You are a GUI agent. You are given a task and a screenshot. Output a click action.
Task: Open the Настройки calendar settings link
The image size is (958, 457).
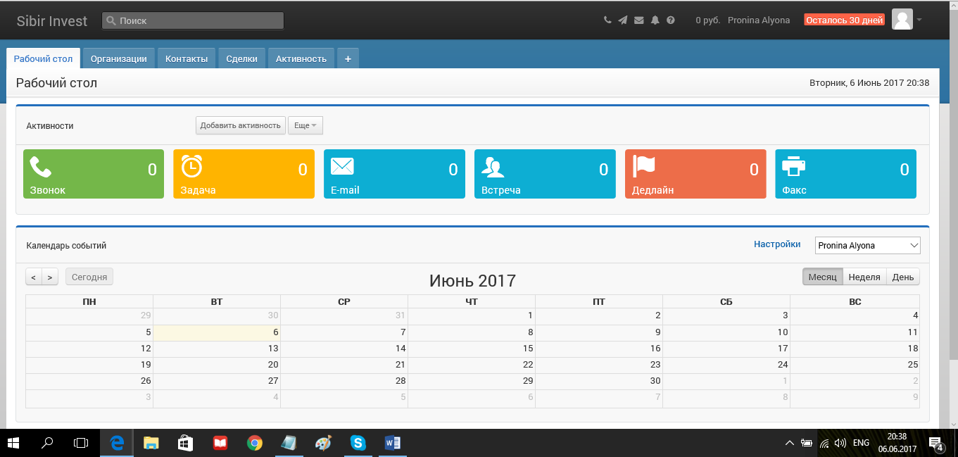[777, 244]
